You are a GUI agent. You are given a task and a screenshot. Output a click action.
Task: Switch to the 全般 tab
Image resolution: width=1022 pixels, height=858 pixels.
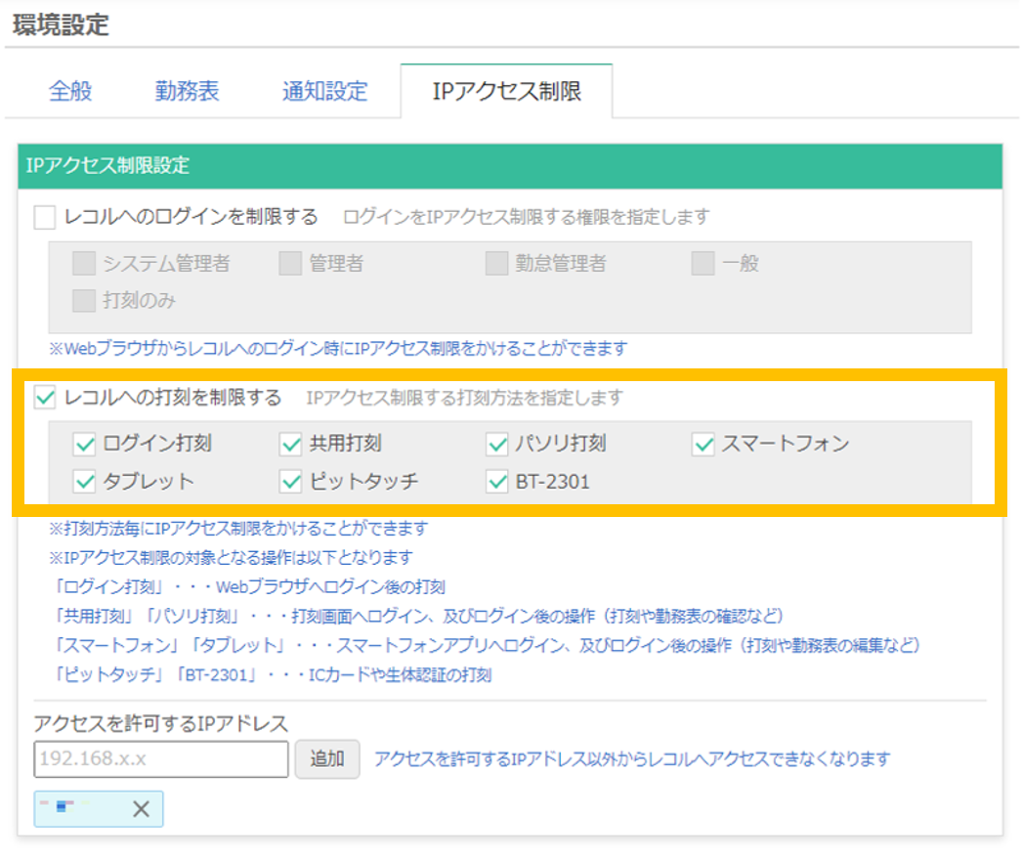[x=69, y=91]
